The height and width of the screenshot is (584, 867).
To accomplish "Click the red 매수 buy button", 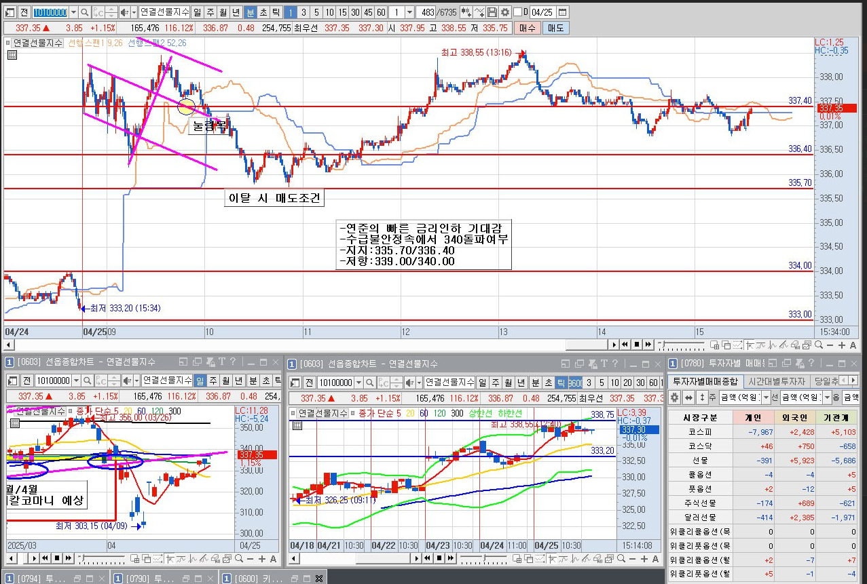I will 528,28.
